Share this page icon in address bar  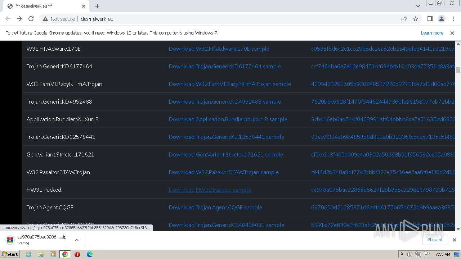coord(404,19)
